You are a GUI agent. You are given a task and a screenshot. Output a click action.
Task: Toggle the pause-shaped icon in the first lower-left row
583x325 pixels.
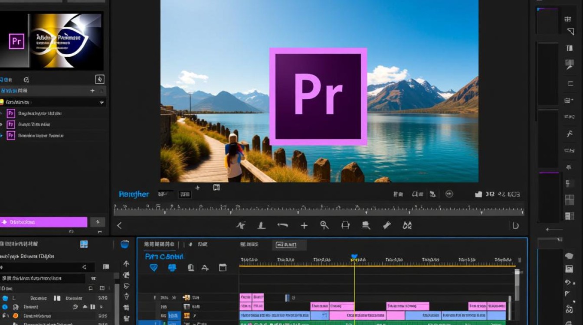(x=57, y=298)
